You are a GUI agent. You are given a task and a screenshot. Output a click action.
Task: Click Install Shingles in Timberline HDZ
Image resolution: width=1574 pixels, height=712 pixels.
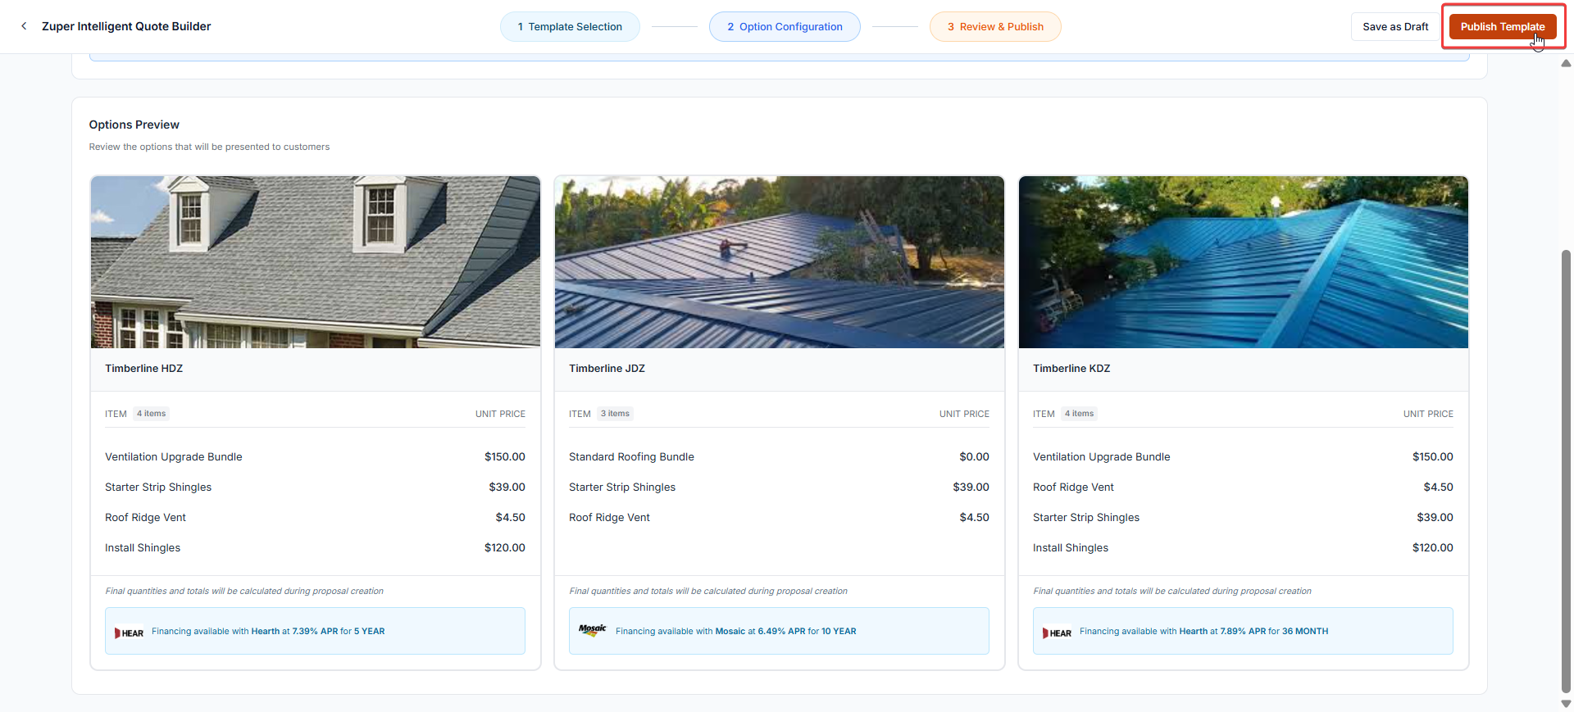coord(143,547)
